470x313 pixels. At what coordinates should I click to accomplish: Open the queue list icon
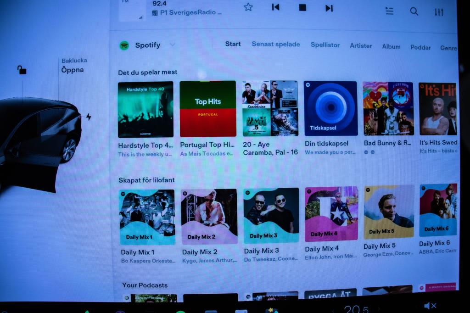(389, 11)
